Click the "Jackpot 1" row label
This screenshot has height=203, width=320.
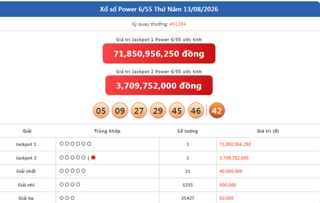pos(26,144)
